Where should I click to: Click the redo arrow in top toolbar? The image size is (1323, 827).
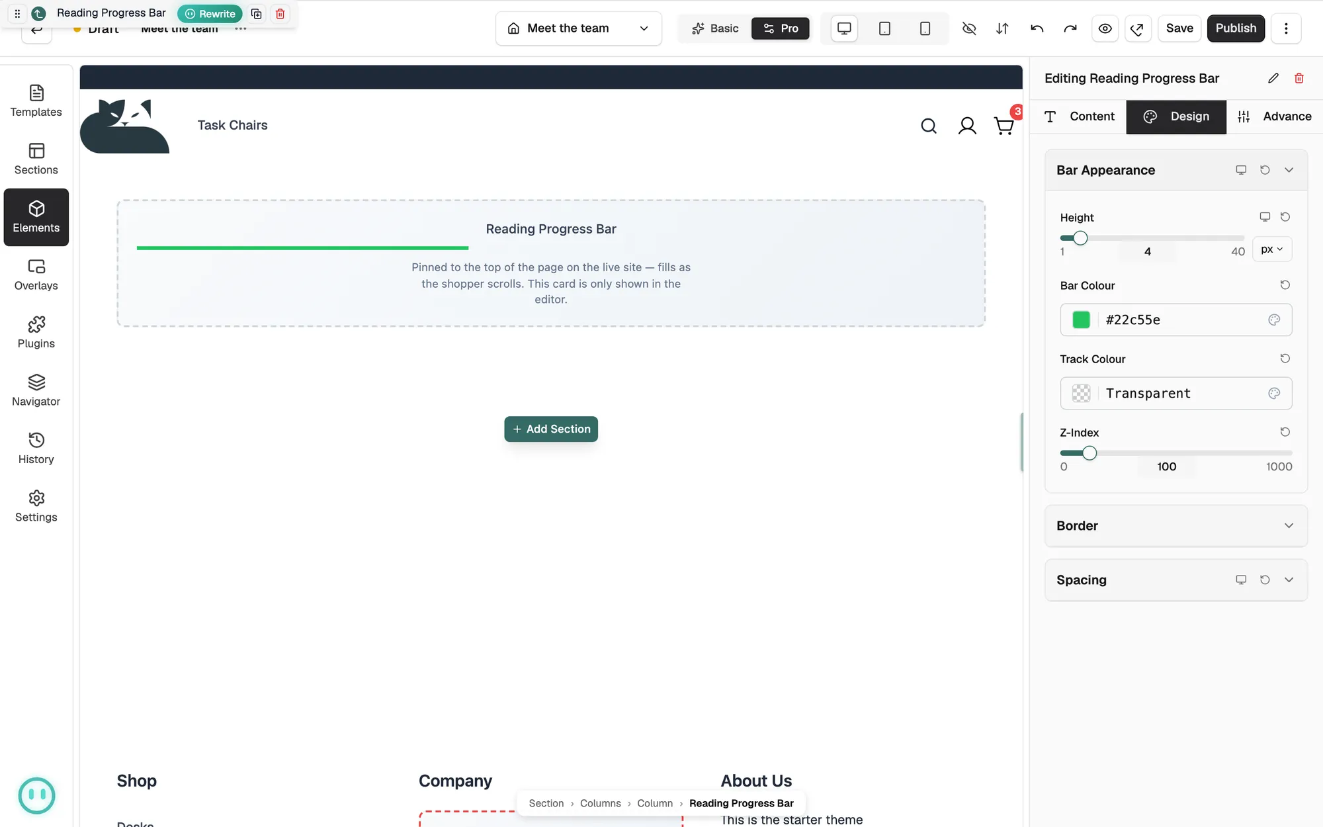point(1070,28)
